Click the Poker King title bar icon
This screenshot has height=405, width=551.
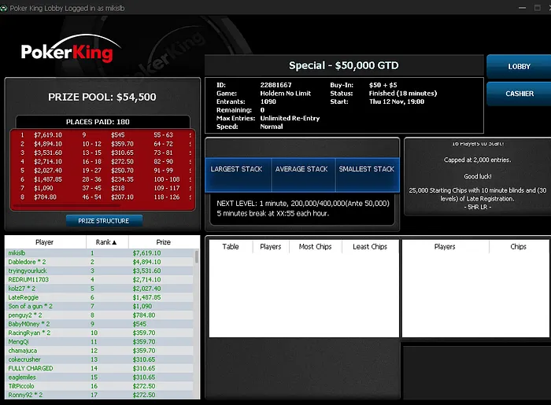coord(5,7)
